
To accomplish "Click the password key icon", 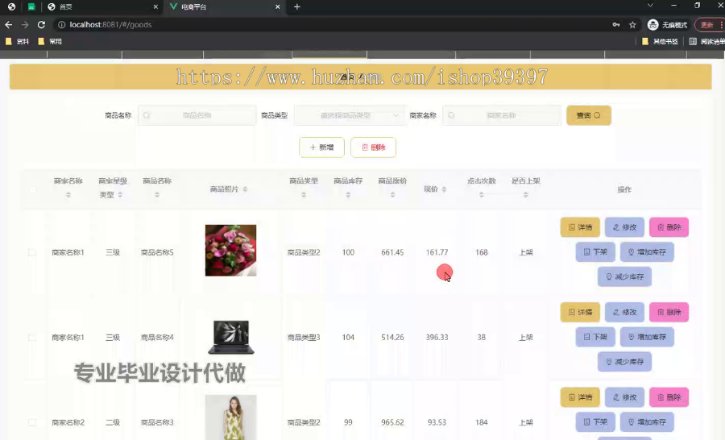I will pyautogui.click(x=616, y=24).
